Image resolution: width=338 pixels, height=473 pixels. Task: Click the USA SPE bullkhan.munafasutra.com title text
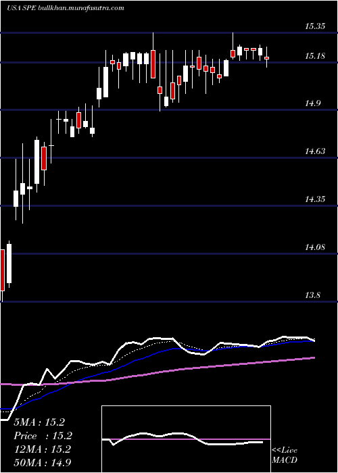(x=66, y=8)
